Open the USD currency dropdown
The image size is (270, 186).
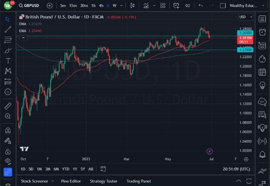(246, 17)
